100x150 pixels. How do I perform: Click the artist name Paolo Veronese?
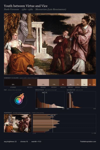[x=11, y=9]
